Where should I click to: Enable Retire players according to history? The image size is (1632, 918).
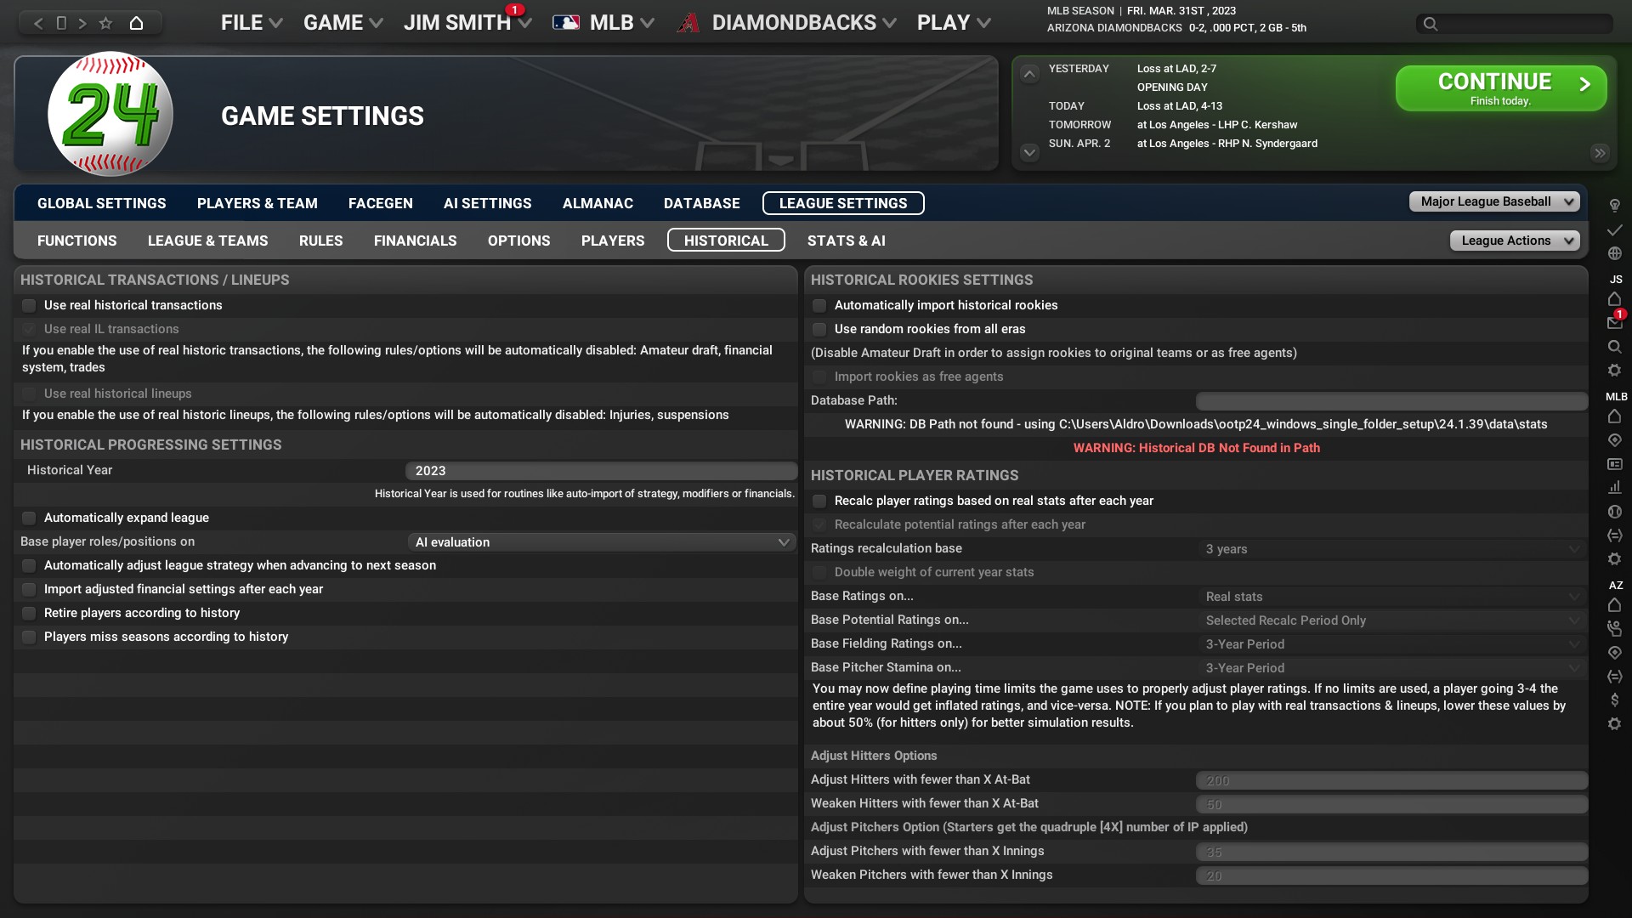pyautogui.click(x=29, y=613)
